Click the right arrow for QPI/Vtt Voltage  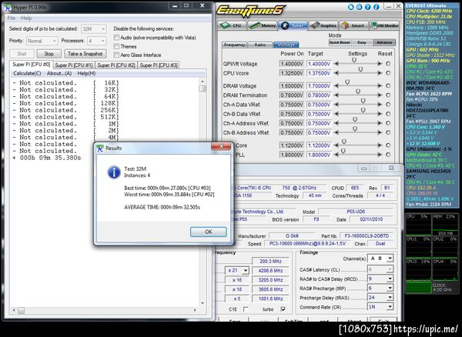[x=380, y=64]
